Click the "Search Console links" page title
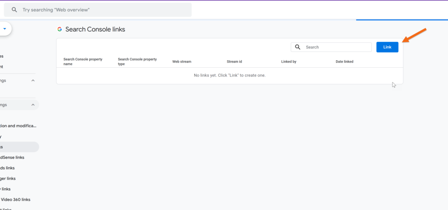 (95, 29)
